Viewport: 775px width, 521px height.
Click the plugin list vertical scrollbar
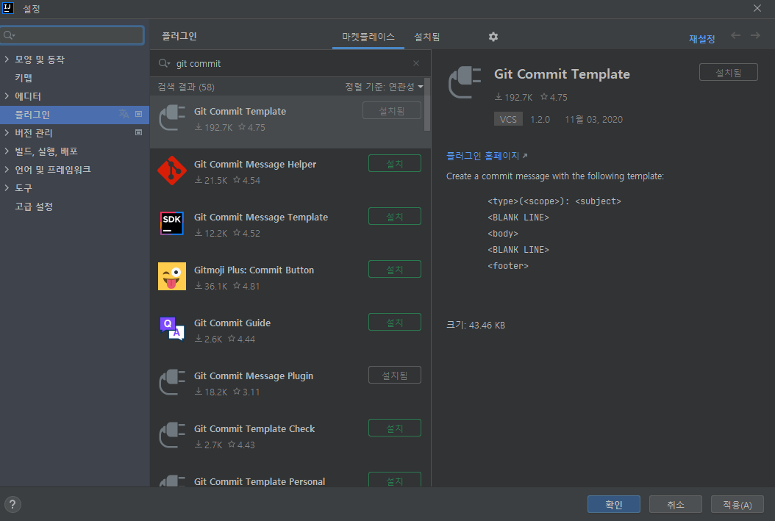427,104
